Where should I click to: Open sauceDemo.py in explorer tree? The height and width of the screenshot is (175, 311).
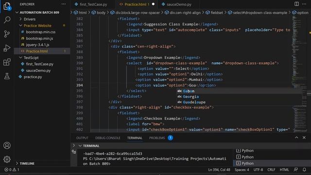(x=38, y=70)
